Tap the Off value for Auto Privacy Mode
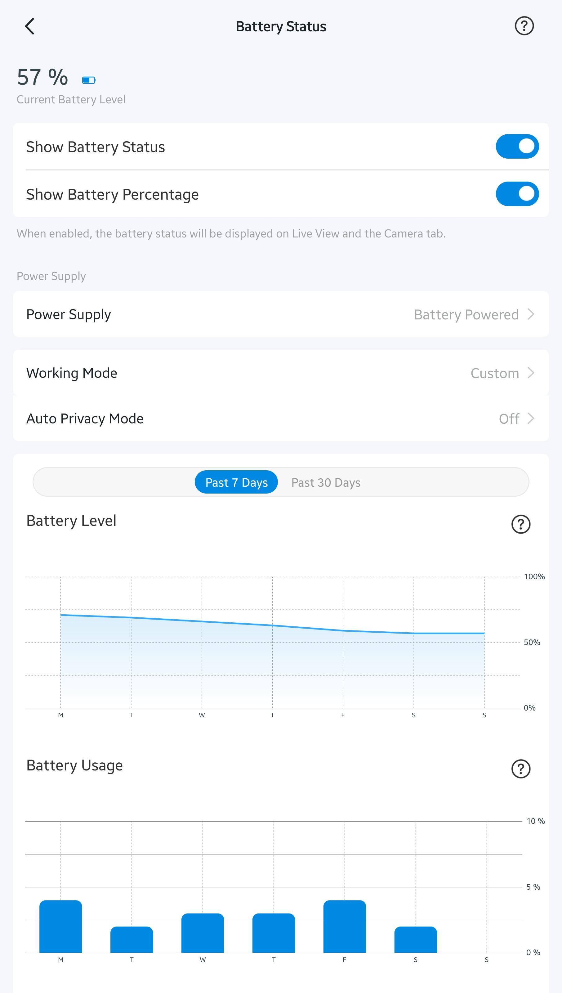This screenshot has width=562, height=993. pyautogui.click(x=509, y=419)
